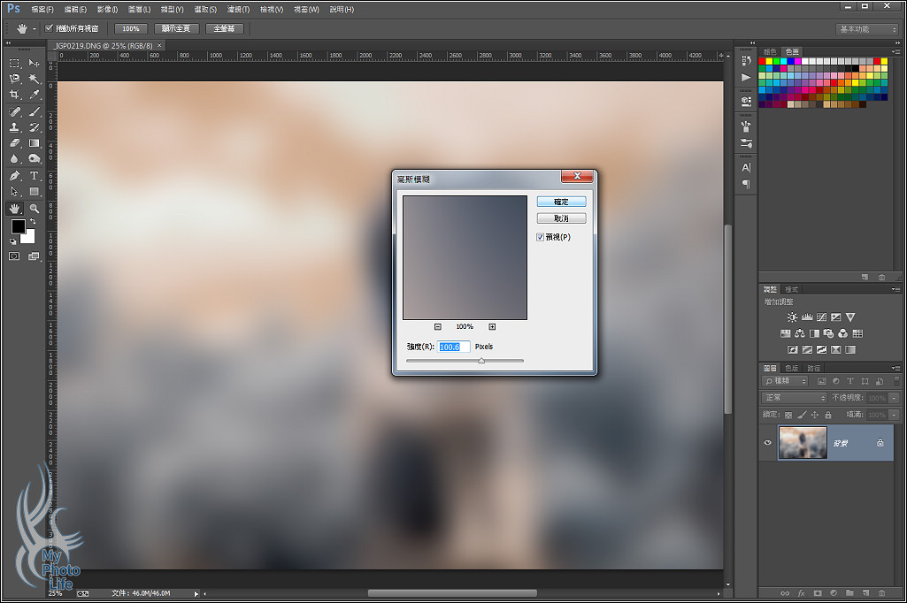Screen dimensions: 907x603
Task: Confirm the Gaussian blur with 確定
Action: click(x=561, y=202)
